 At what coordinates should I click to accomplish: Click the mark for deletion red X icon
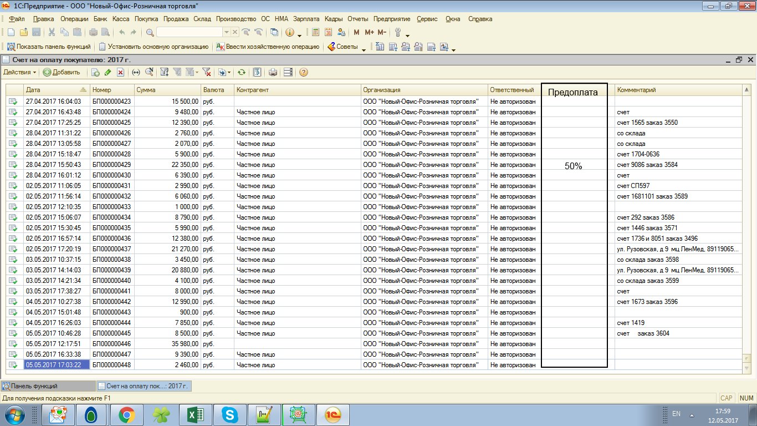tap(120, 72)
